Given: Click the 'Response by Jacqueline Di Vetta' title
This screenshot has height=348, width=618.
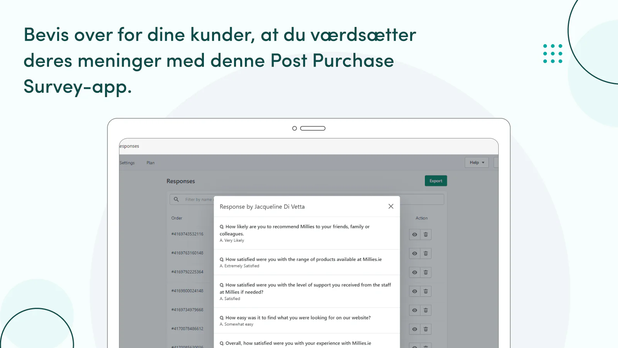Looking at the screenshot, I should click(x=262, y=207).
